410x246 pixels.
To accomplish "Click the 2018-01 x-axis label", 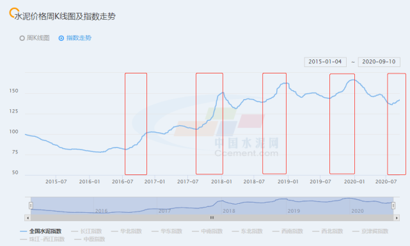I will click(221, 181).
